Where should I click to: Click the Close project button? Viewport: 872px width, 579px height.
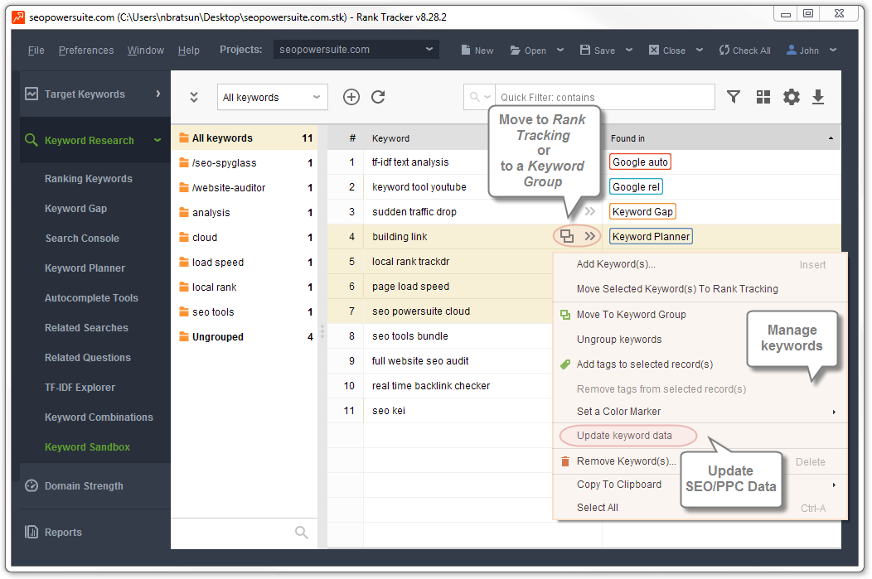pyautogui.click(x=666, y=51)
